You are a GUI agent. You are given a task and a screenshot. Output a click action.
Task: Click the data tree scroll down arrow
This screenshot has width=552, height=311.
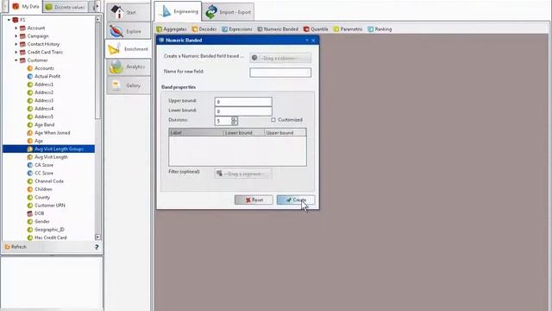coord(97,238)
